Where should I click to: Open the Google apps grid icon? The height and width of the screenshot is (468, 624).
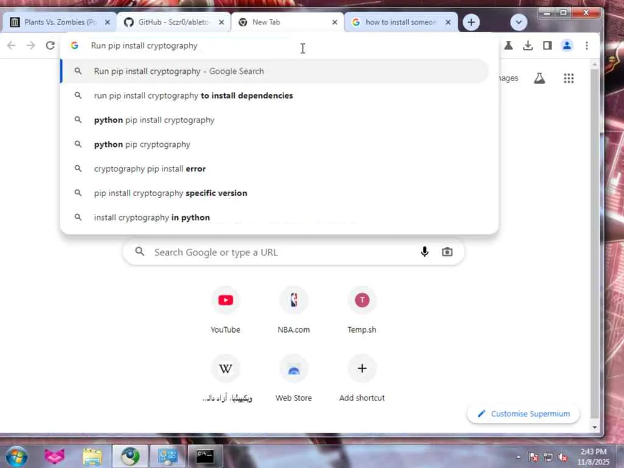(x=569, y=78)
